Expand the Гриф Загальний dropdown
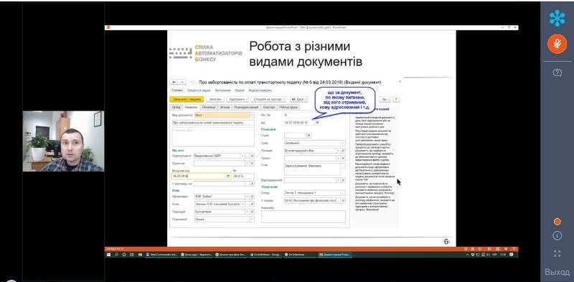 [x=343, y=144]
